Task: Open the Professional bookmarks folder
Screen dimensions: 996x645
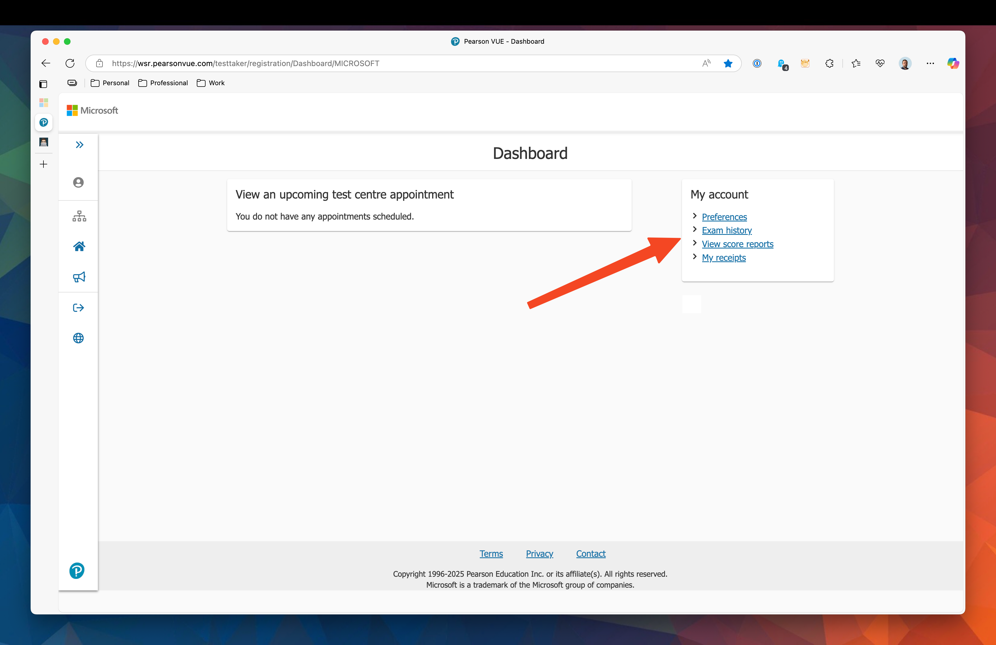Action: [163, 83]
